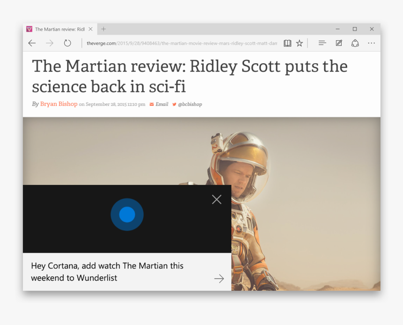Viewport: 403px width, 325px height.
Task: Close the Edge browser window
Action: [372, 29]
